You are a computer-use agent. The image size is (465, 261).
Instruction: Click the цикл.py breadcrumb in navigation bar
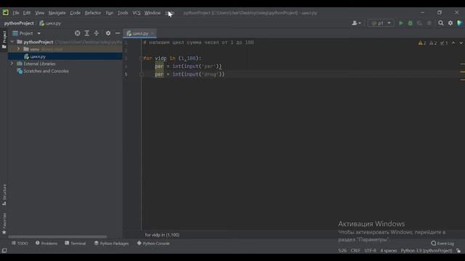[50, 23]
